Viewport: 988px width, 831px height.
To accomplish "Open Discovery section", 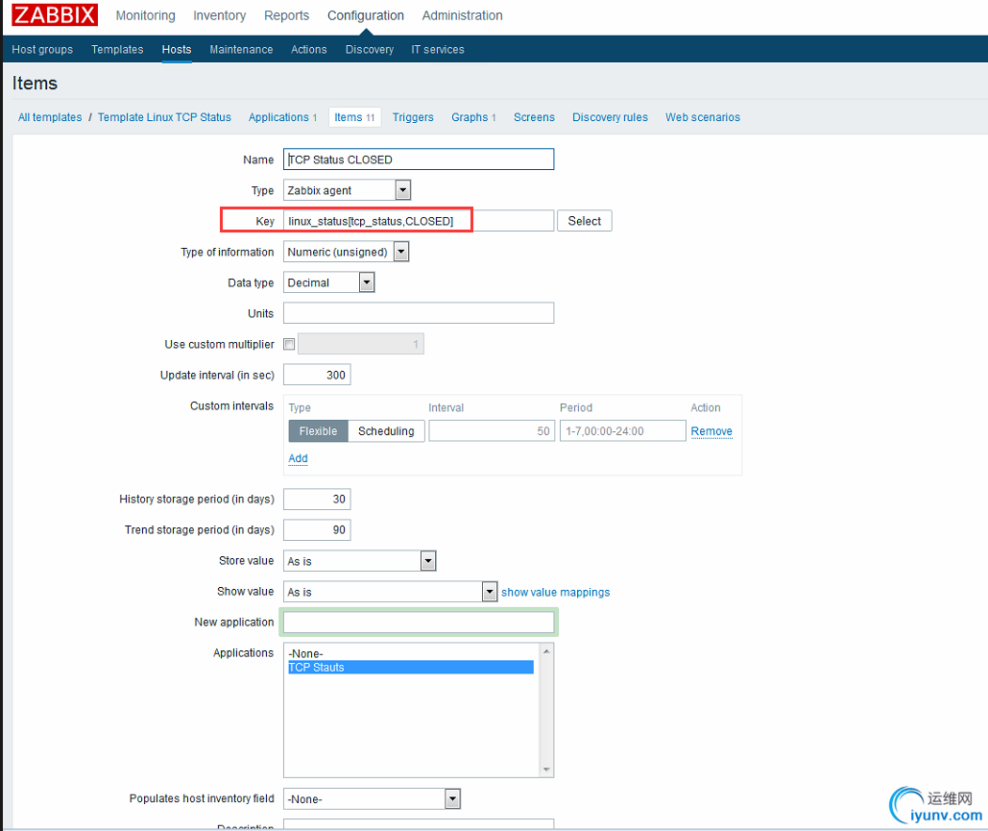I will [x=370, y=49].
